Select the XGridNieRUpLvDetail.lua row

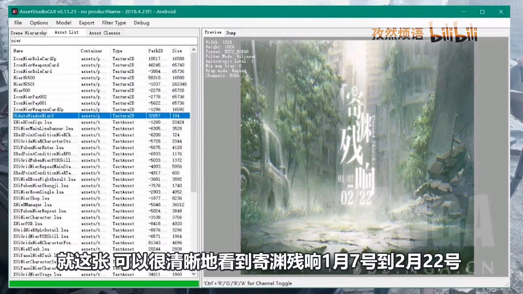tap(100, 230)
